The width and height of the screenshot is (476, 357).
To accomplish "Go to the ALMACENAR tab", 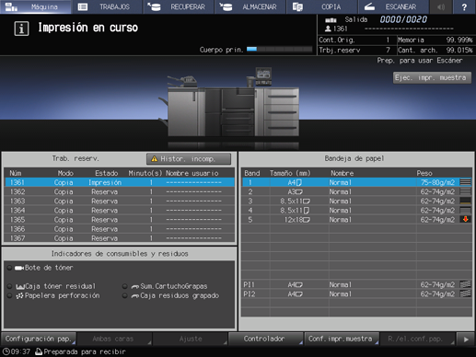I will coord(250,6).
